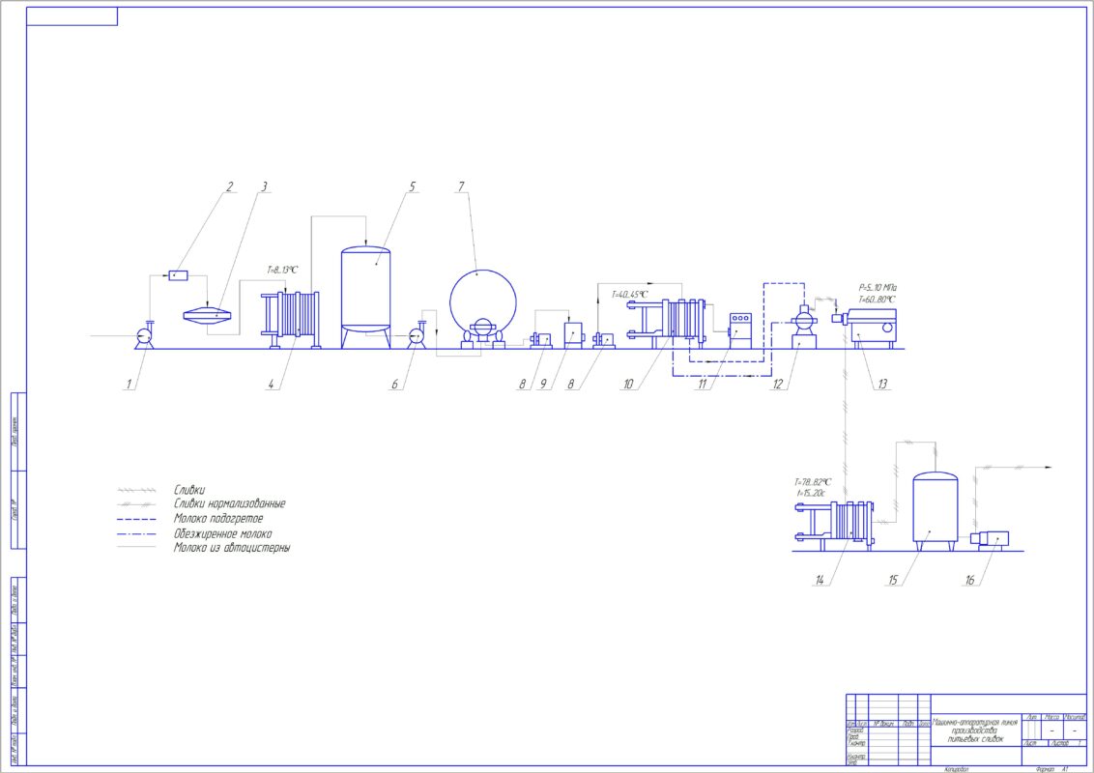Select the legend entry Молоко из автоцистерны
Screen dimensions: 1094x773
click(232, 548)
